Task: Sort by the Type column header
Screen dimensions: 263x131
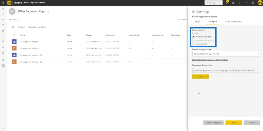Action: pyautogui.click(x=69, y=35)
